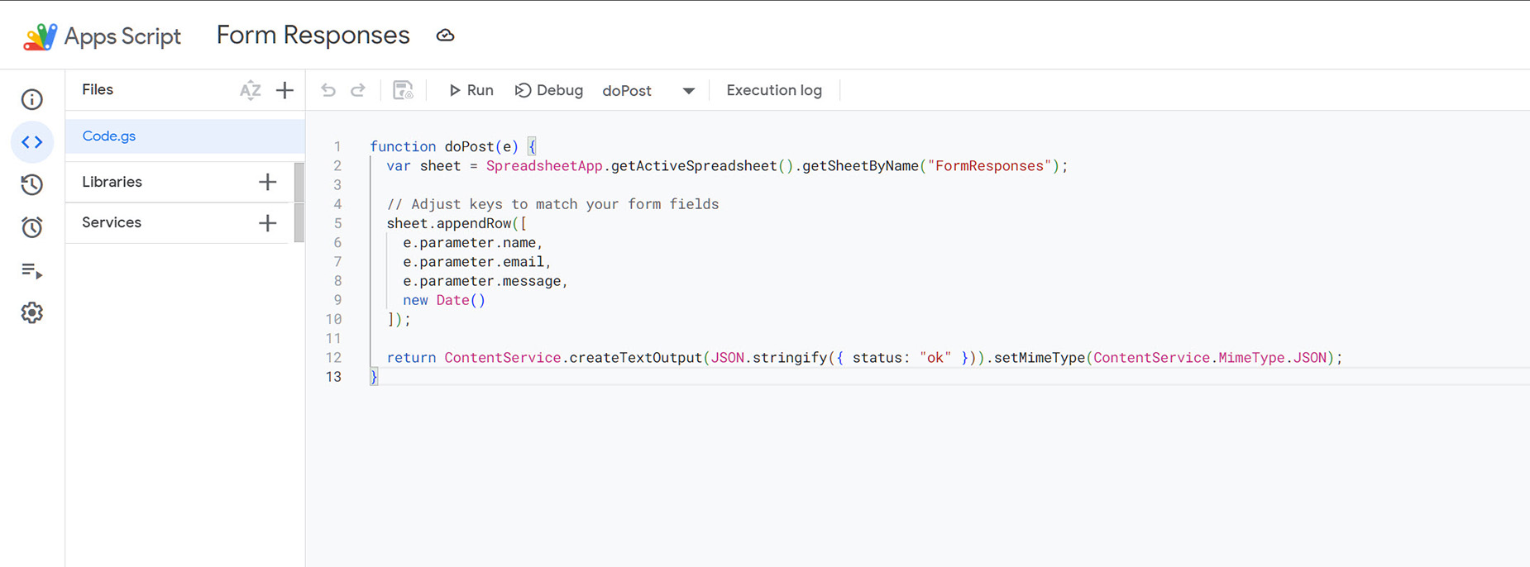Run the doPost function
This screenshot has height=567, width=1530.
[x=471, y=90]
